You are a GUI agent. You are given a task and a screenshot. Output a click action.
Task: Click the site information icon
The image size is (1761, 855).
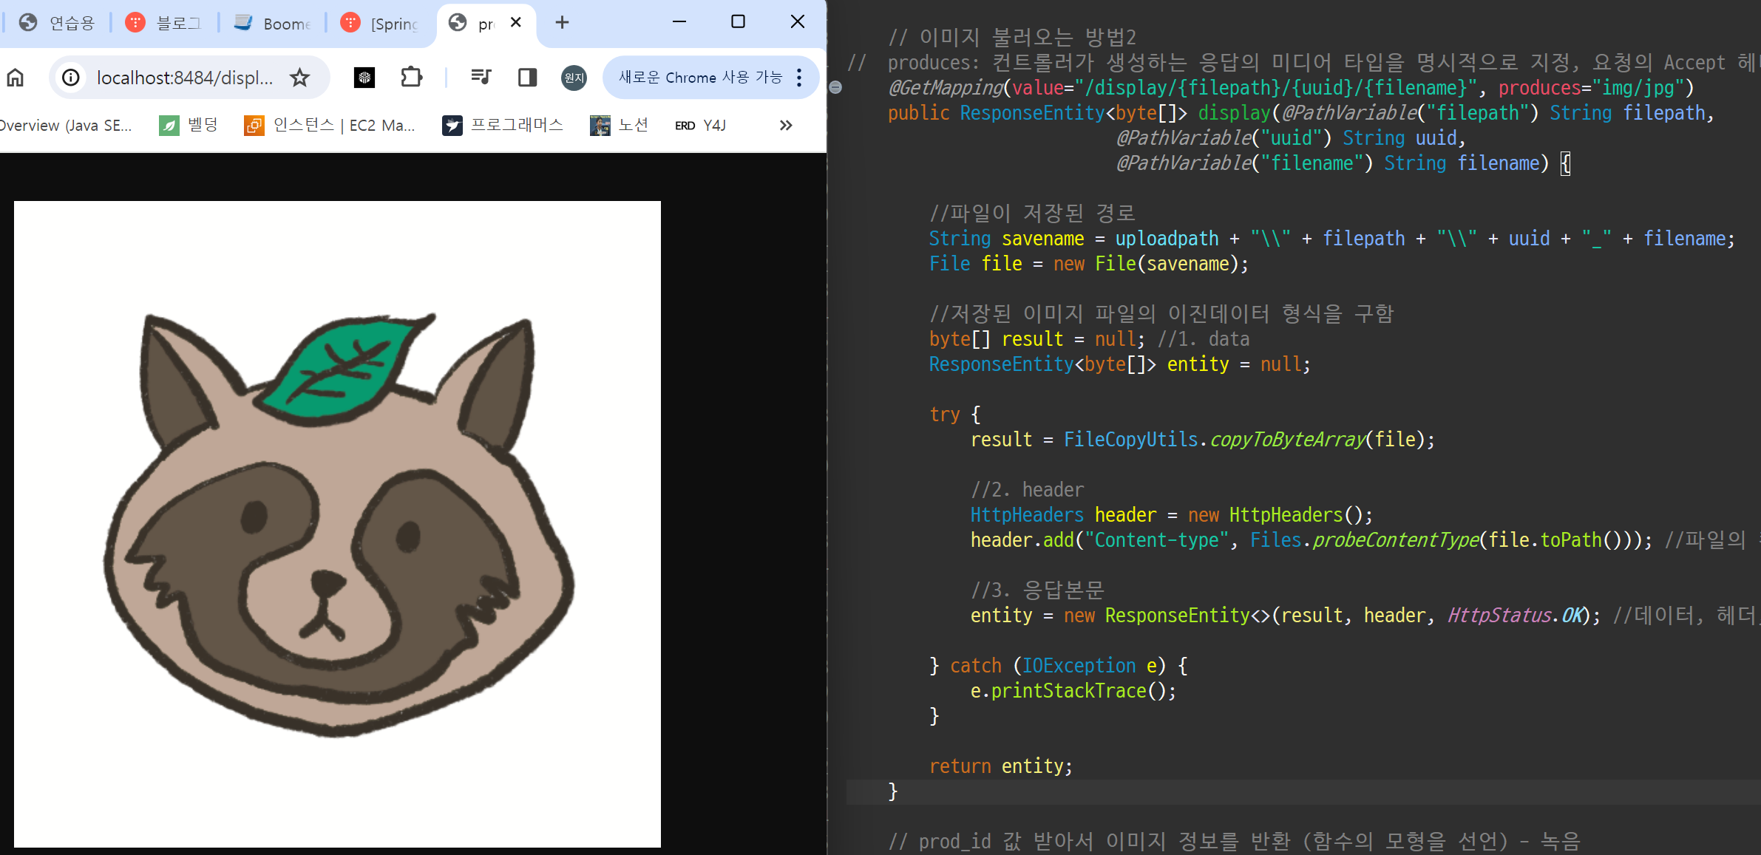71,78
